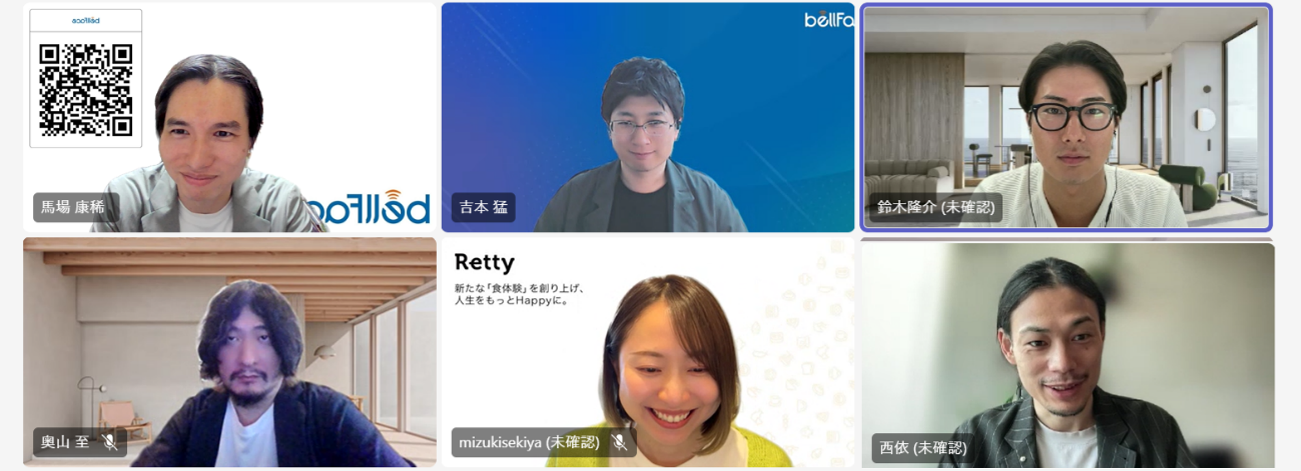Click the white bellFace logo on blue background

coord(829,20)
